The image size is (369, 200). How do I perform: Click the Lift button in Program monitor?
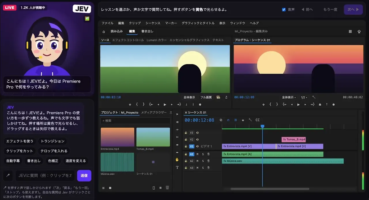tap(320, 104)
